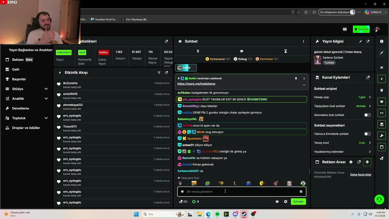Click BnZomb1e in activity feed

tap(70, 83)
